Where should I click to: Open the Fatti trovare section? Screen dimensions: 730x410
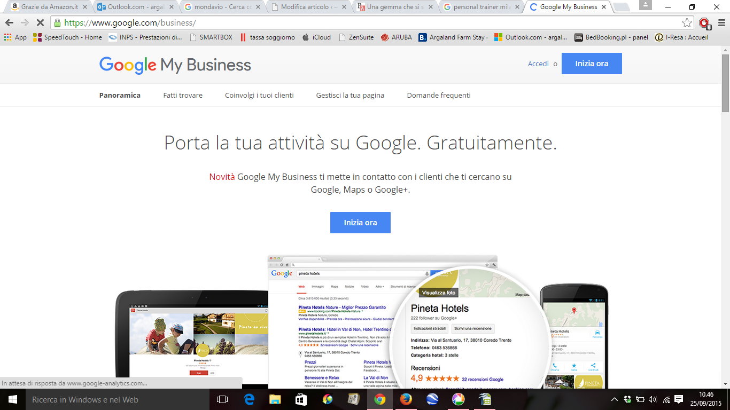pyautogui.click(x=183, y=95)
